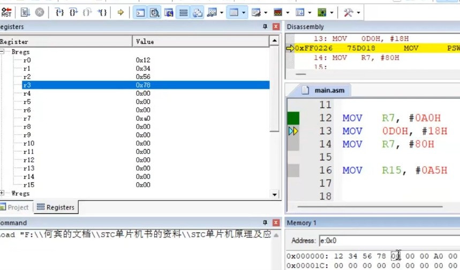460x270 pixels.
Task: Click the yellow Show Next Statement arrow
Action: [x=120, y=12]
